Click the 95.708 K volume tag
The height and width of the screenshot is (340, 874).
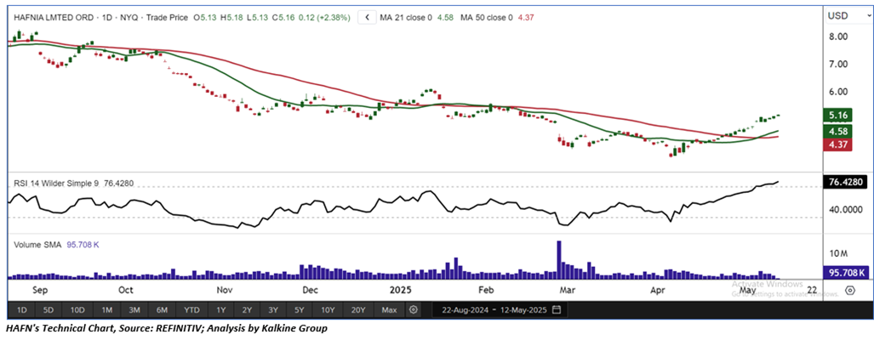(x=844, y=273)
